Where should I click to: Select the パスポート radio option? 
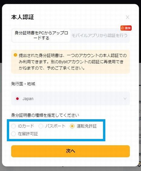(41, 126)
